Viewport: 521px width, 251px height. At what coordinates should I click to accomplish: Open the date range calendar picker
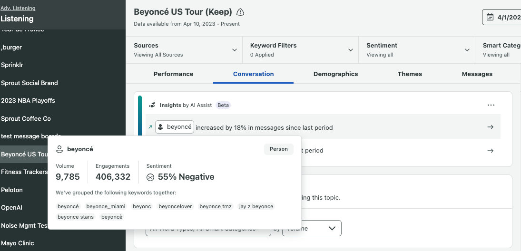pos(501,17)
